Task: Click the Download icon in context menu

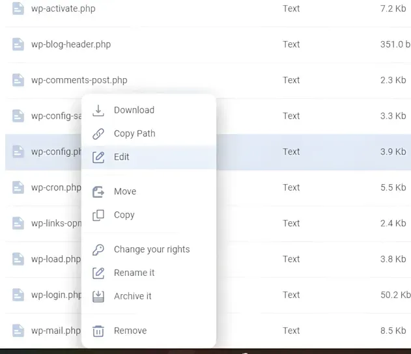Action: click(x=98, y=111)
